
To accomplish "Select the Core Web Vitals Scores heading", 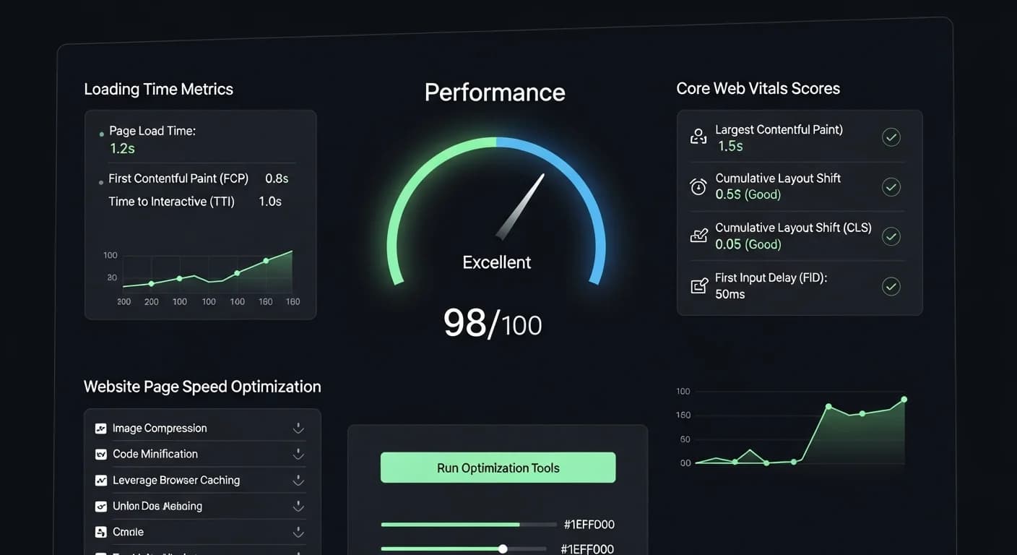I will click(x=758, y=89).
